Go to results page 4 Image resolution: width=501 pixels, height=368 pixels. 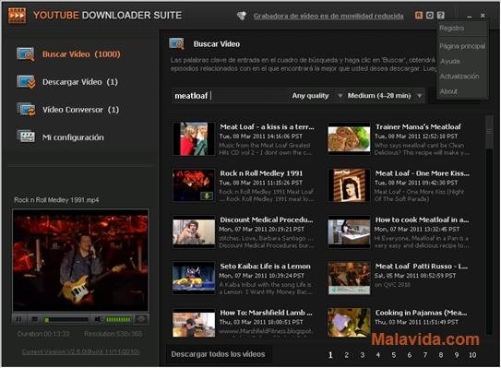(378, 354)
